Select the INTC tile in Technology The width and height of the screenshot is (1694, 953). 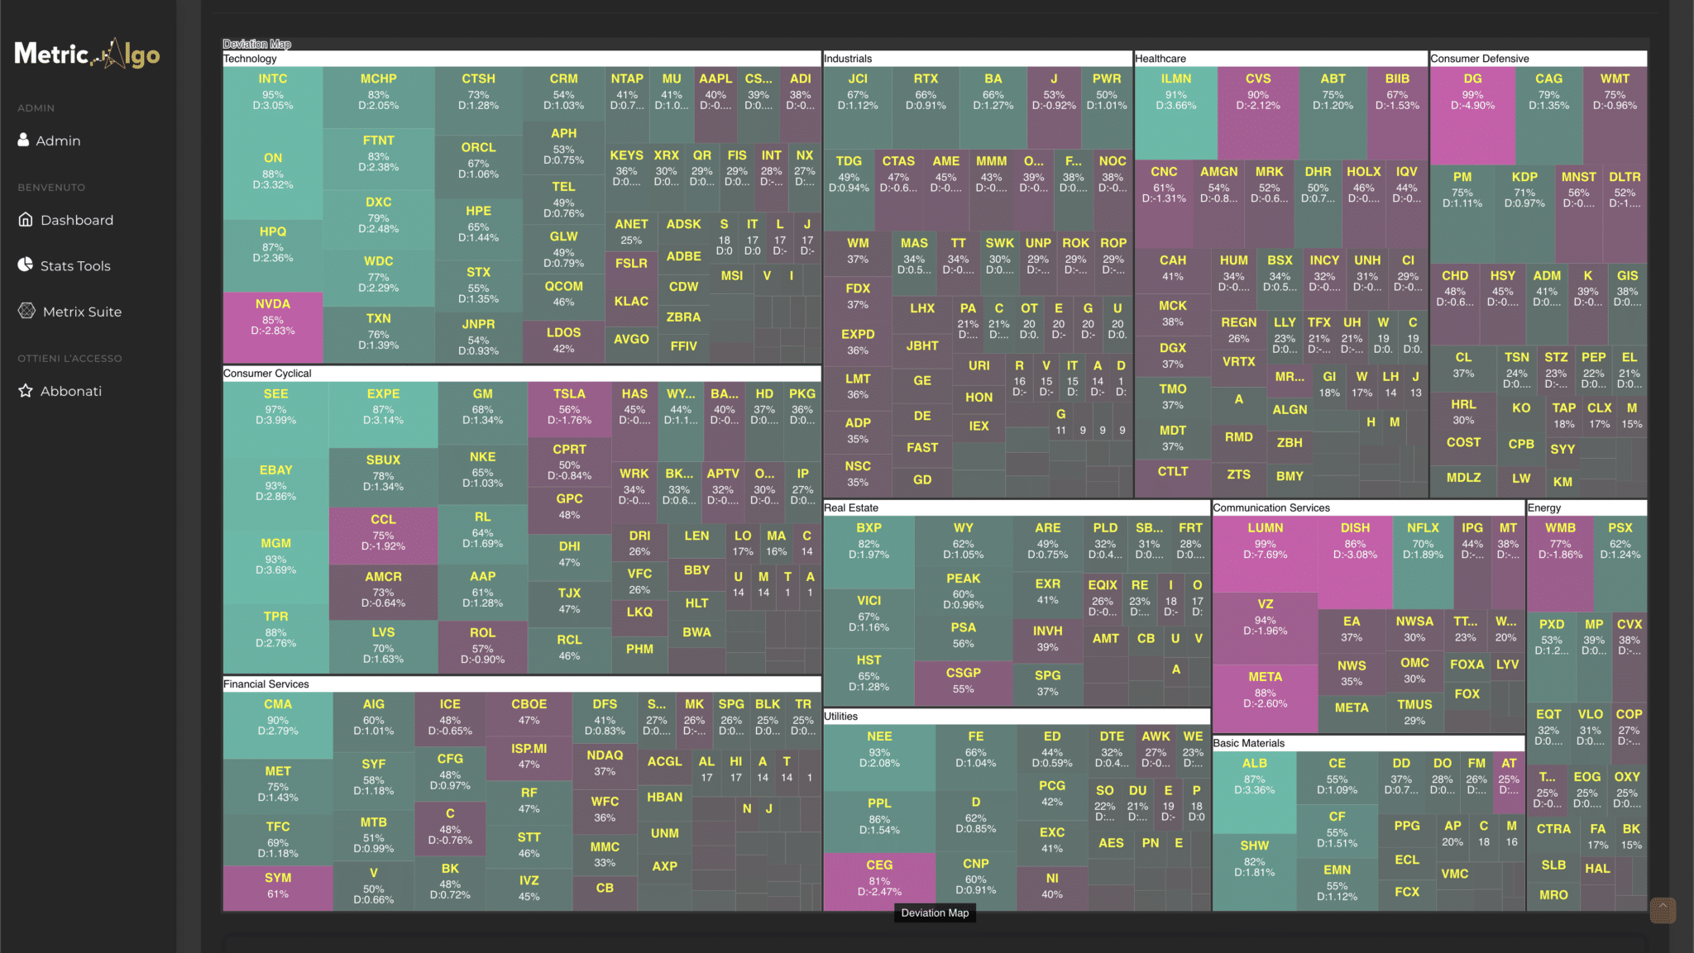(272, 103)
